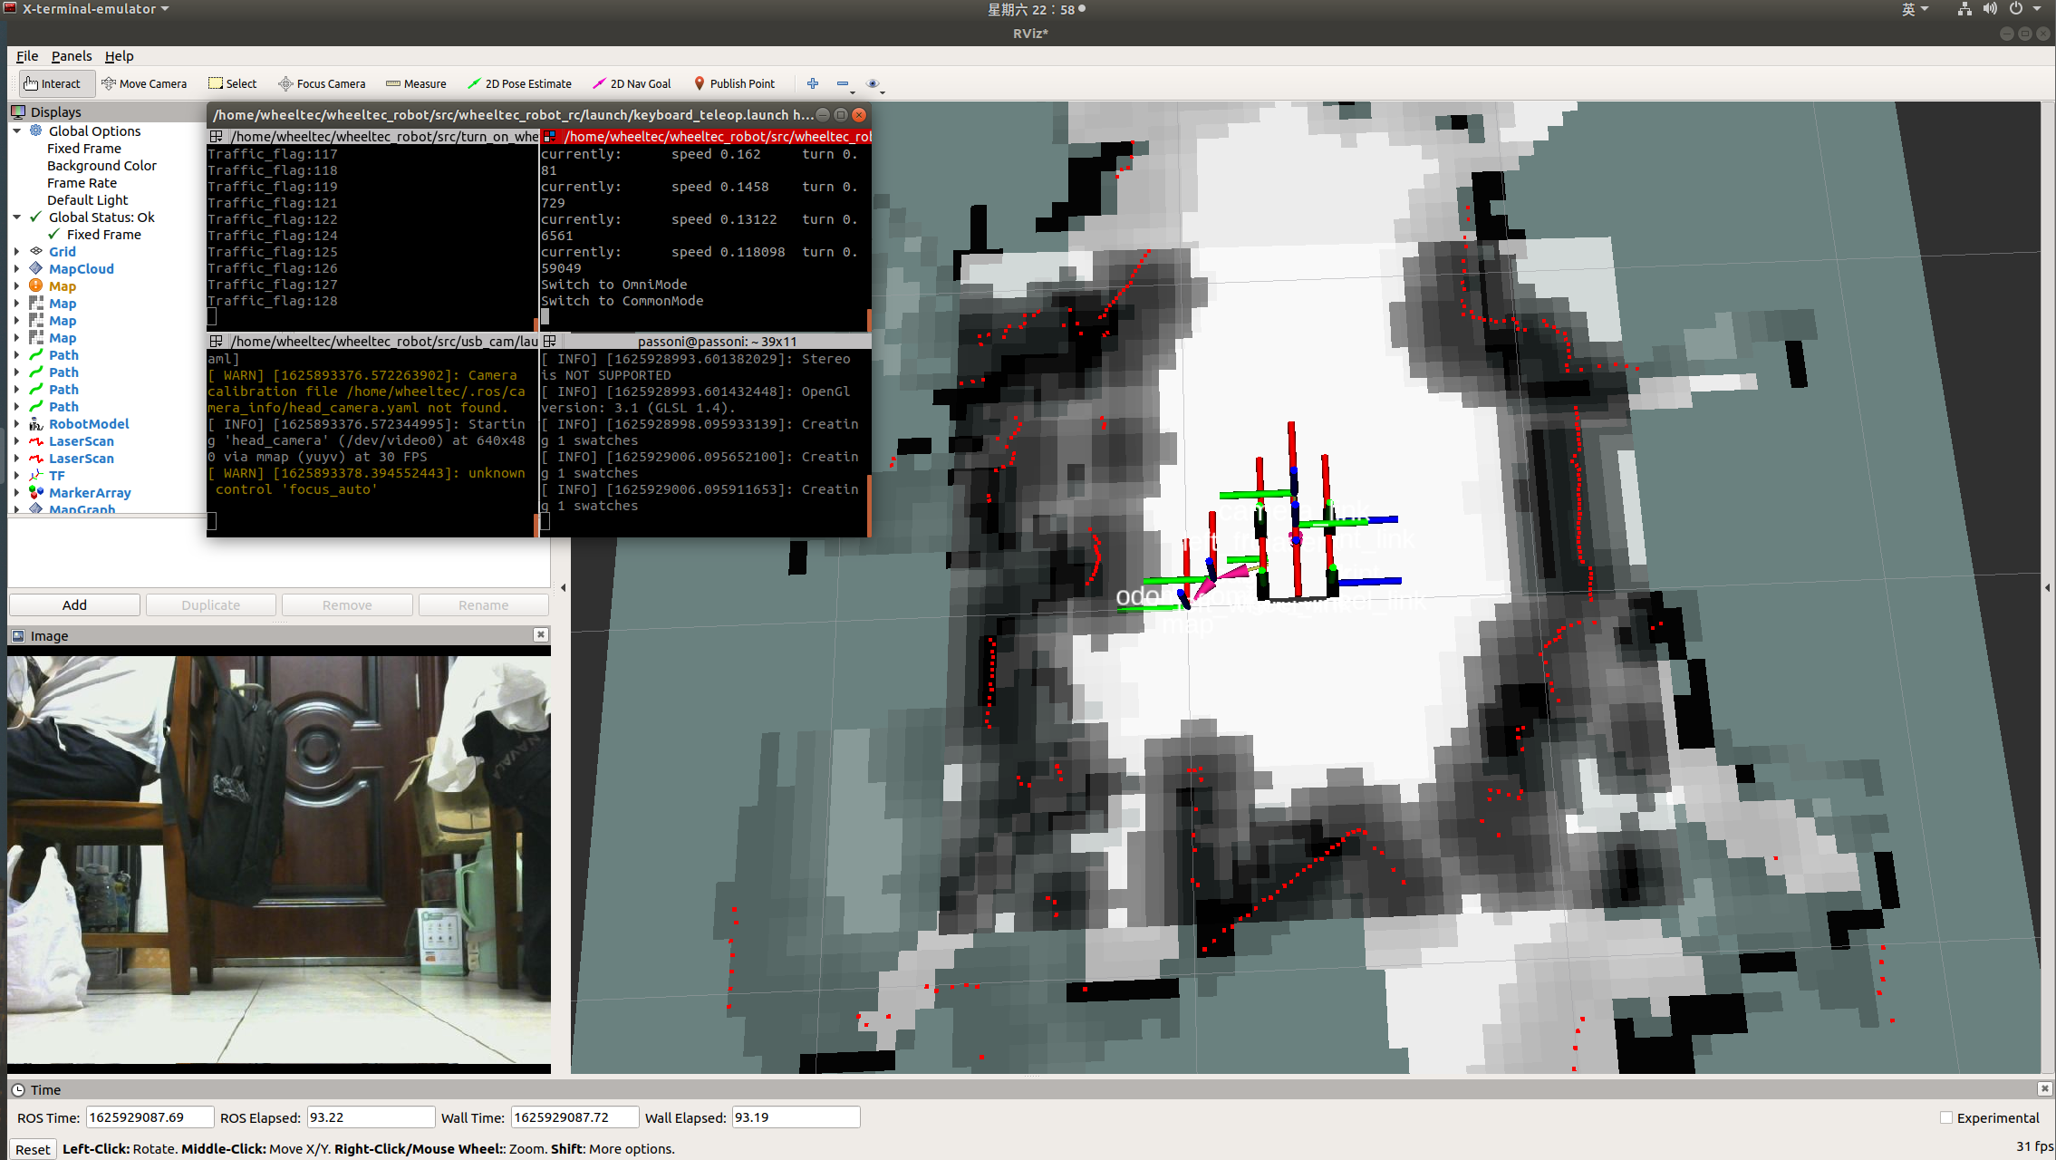
Task: Click the Measure tool
Action: pos(416,83)
